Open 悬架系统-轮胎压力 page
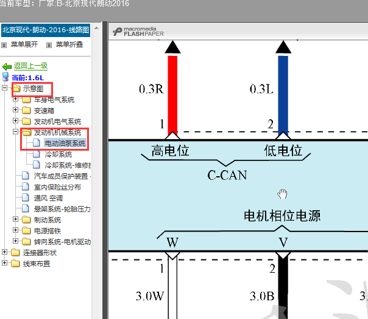 [62, 209]
